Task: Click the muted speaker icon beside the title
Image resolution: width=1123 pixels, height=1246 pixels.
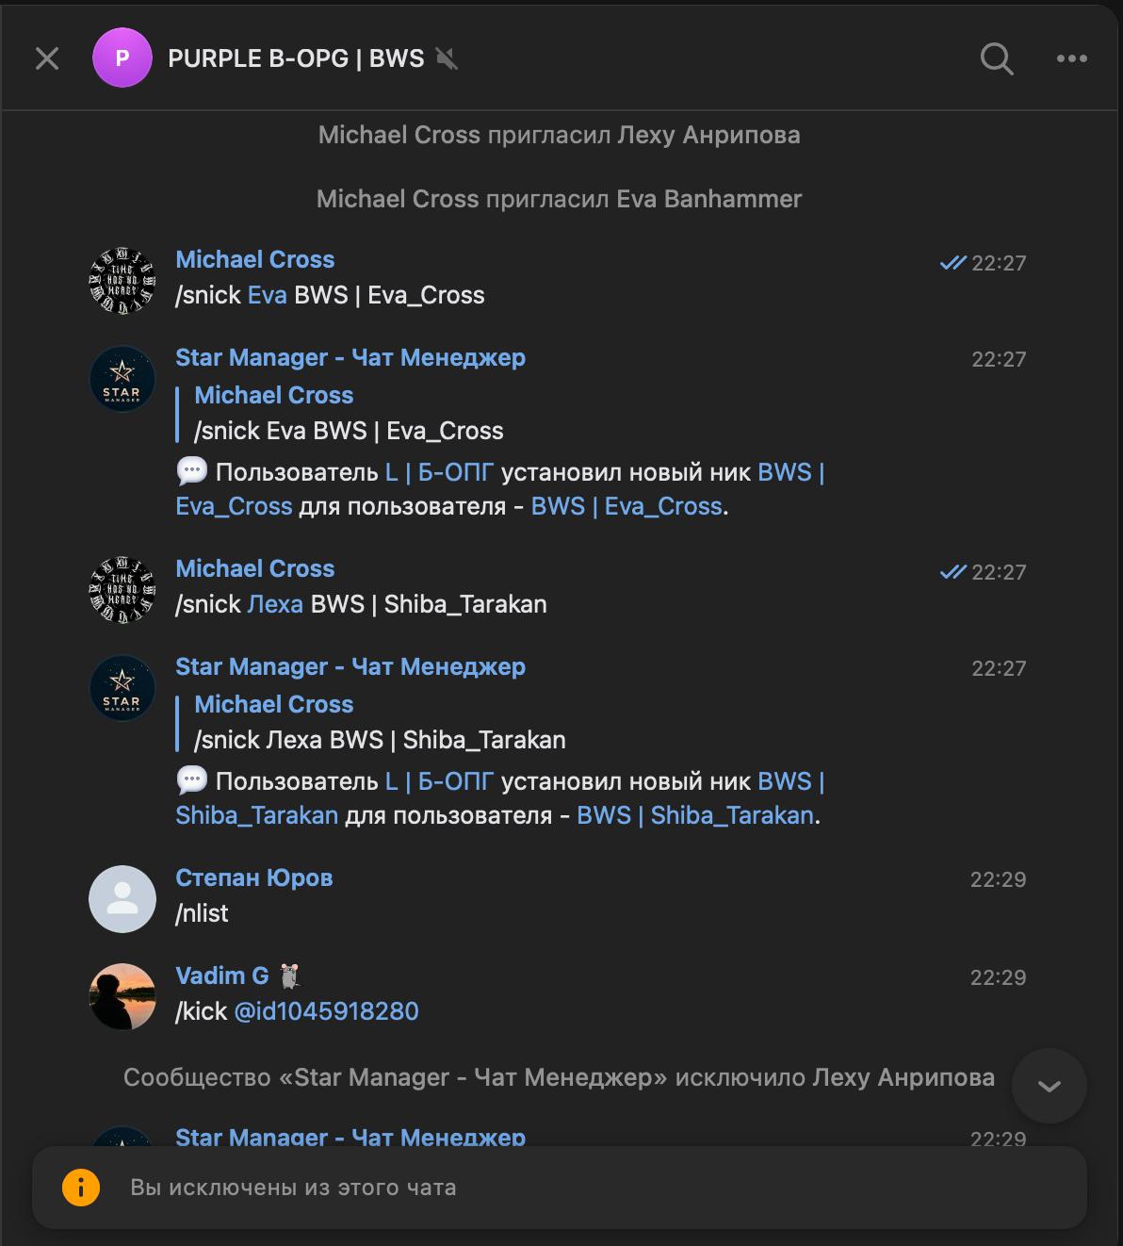Action: 447,58
